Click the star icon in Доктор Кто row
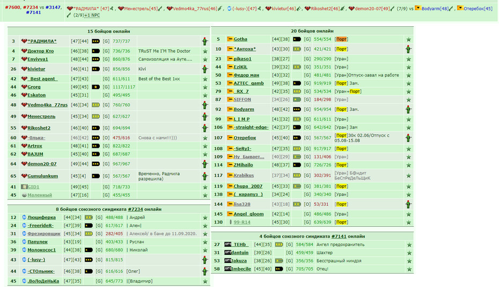The image size is (499, 287). 205,51
